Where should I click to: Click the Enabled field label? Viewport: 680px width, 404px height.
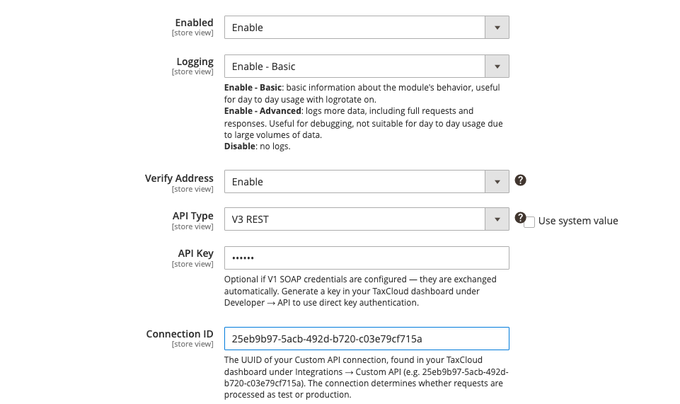coord(194,23)
